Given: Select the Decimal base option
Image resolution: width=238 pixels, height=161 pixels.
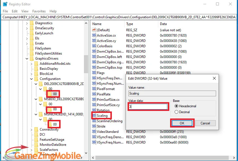Looking at the screenshot, I should 176,112.
